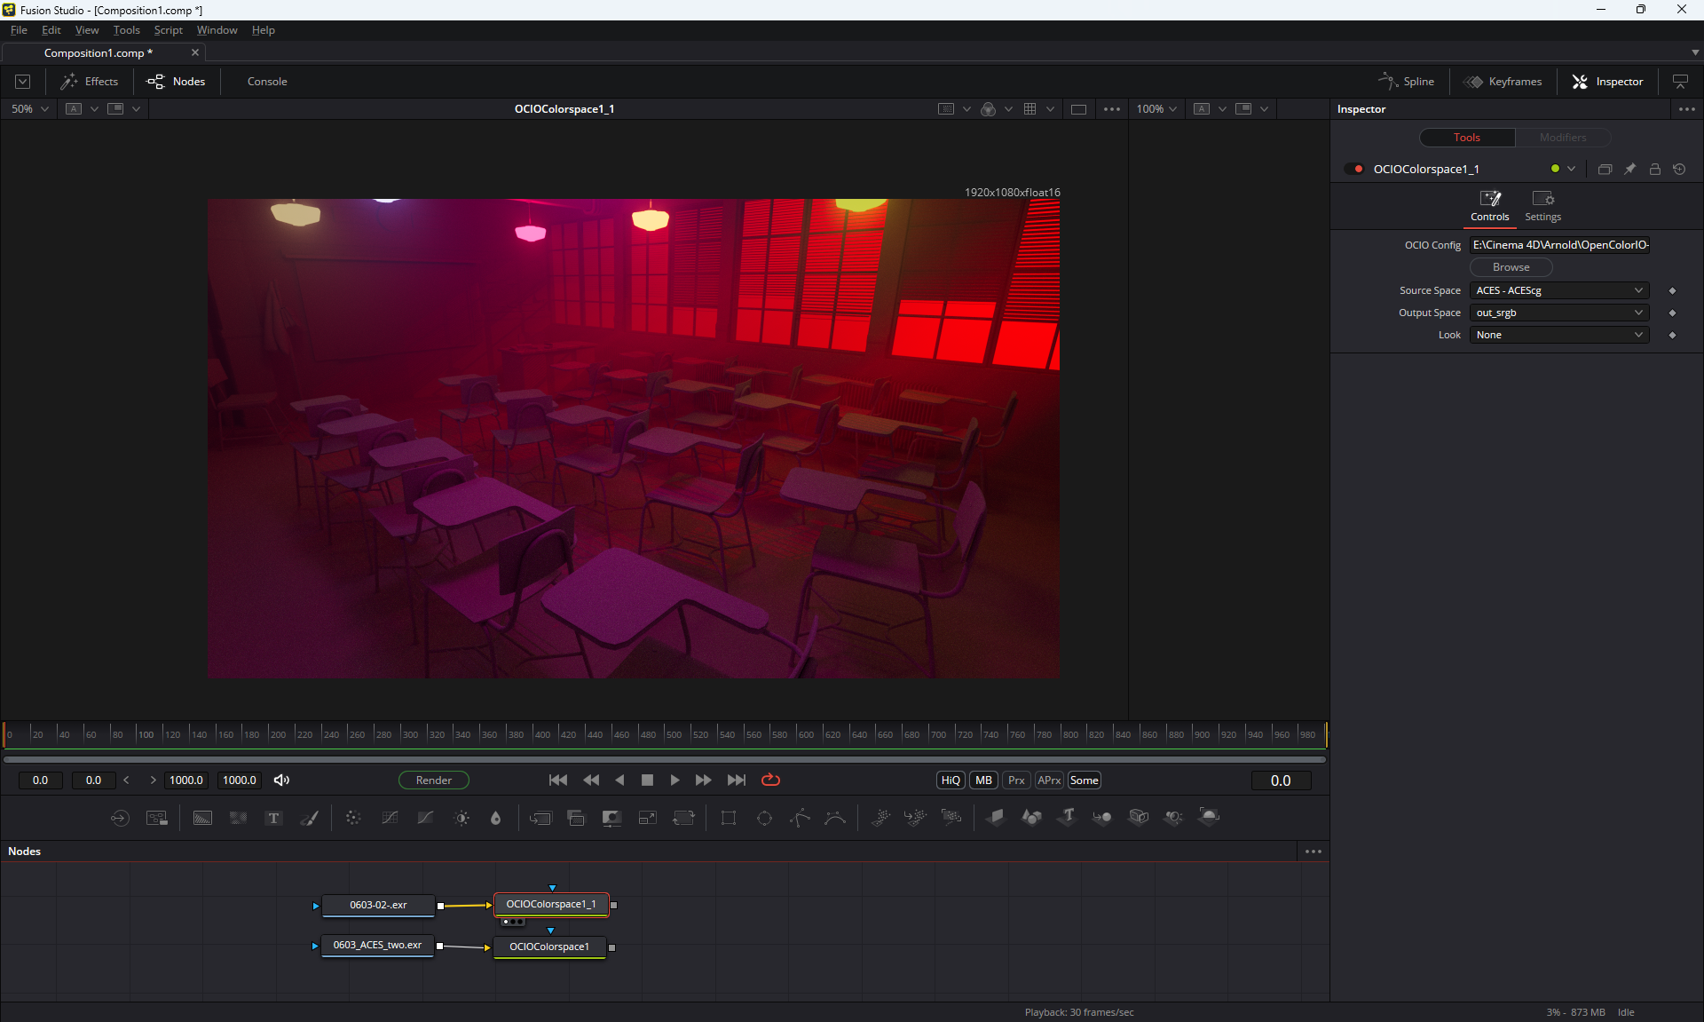This screenshot has width=1704, height=1022.
Task: Toggle the HiQ render mode
Action: [951, 780]
